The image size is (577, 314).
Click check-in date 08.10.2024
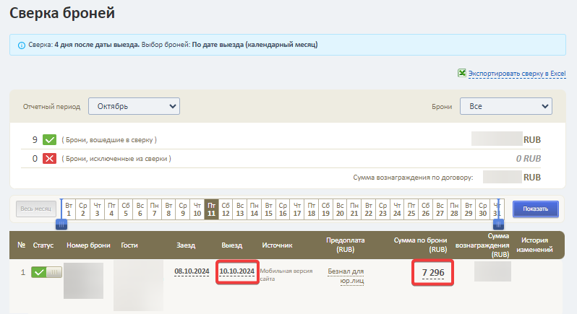pyautogui.click(x=192, y=271)
